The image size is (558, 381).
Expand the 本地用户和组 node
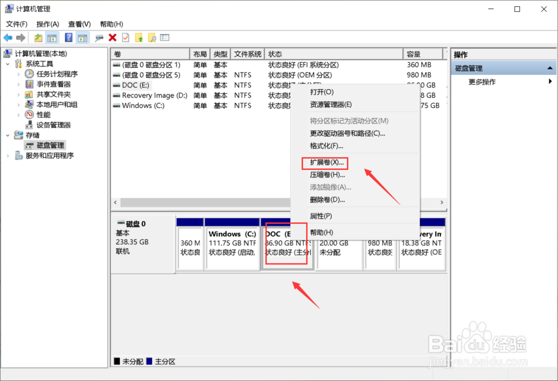click(x=18, y=104)
